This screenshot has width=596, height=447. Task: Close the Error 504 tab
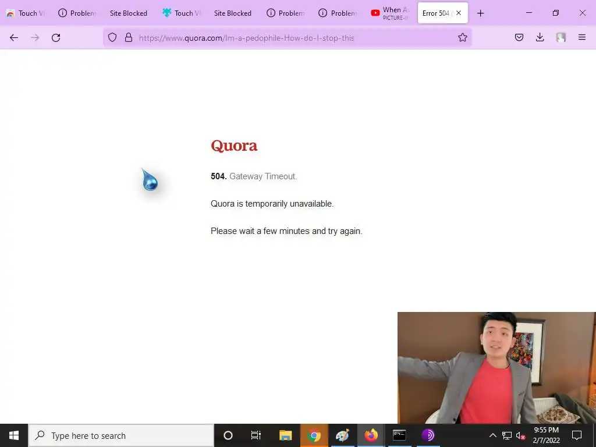click(x=459, y=13)
